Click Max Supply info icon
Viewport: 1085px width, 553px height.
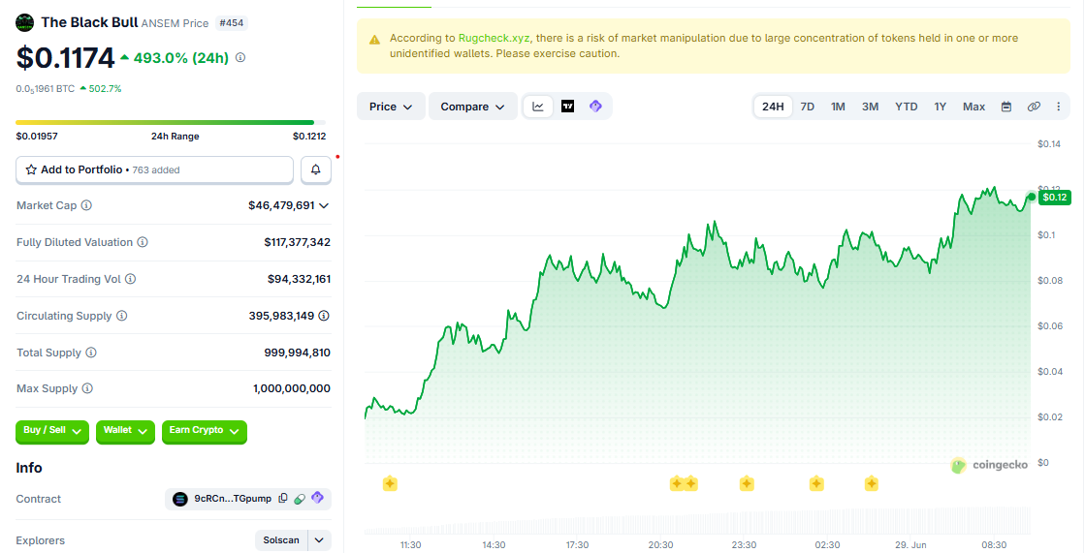(x=87, y=388)
